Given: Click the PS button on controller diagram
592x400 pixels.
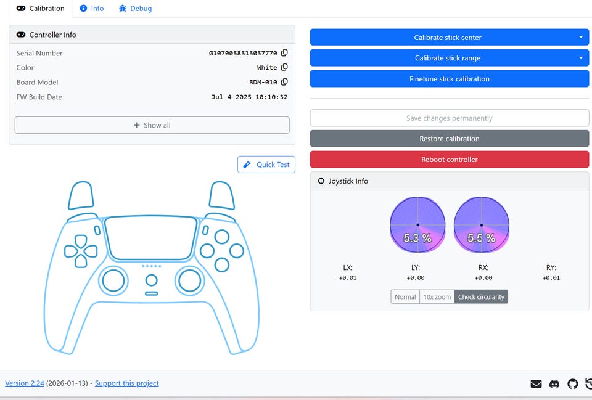Looking at the screenshot, I should (x=152, y=280).
